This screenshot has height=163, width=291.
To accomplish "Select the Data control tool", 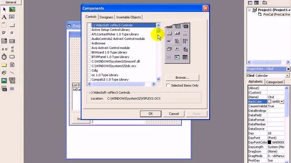I will point(12,81).
